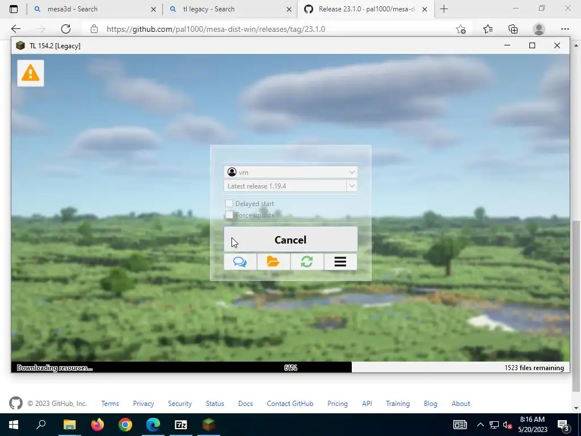Switch to TL launcher taskbar icon
This screenshot has width=581, height=436.
coord(209,425)
